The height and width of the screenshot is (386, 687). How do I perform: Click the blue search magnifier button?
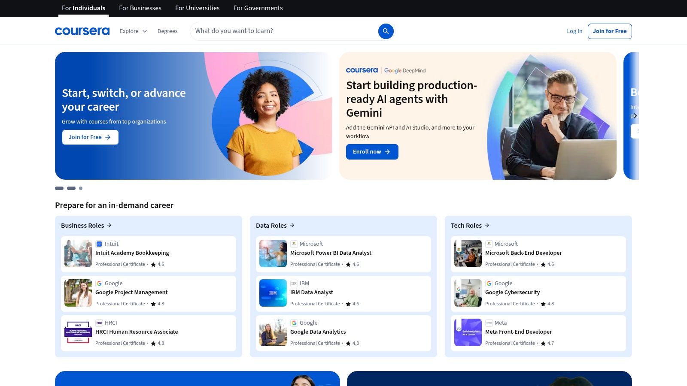coord(386,31)
